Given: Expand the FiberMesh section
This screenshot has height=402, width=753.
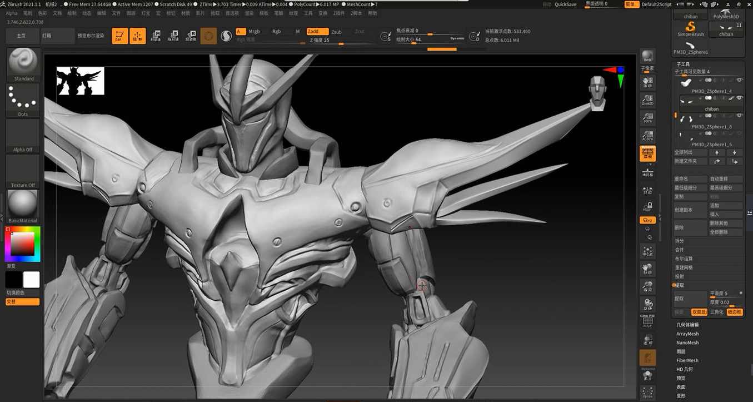Looking at the screenshot, I should click(688, 360).
